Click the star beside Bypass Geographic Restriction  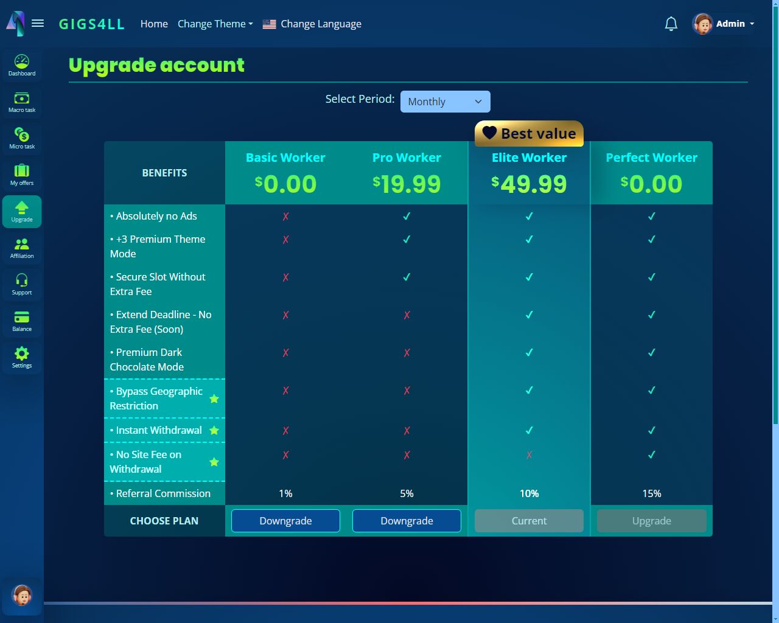point(214,399)
